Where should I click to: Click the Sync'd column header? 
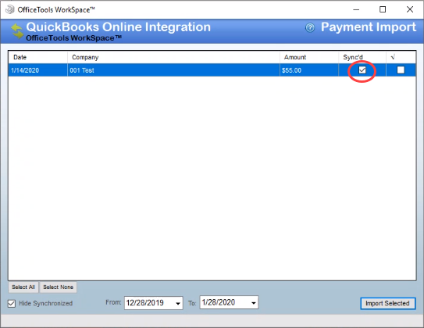click(362, 57)
